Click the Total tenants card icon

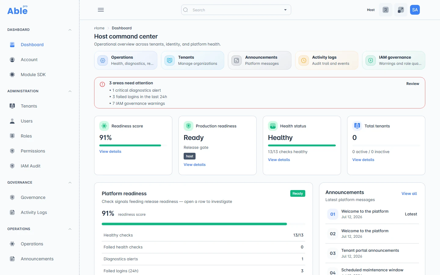click(x=357, y=126)
